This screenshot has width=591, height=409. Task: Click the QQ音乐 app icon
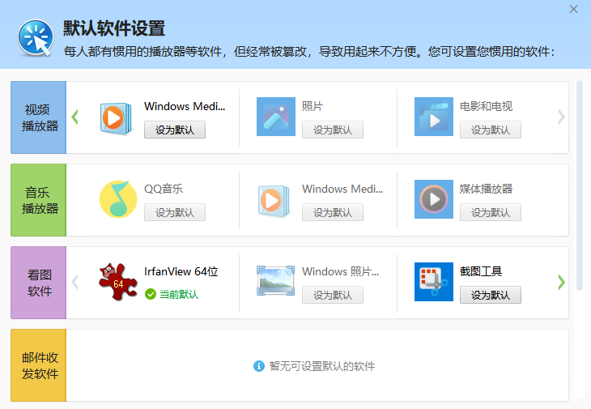click(x=118, y=199)
